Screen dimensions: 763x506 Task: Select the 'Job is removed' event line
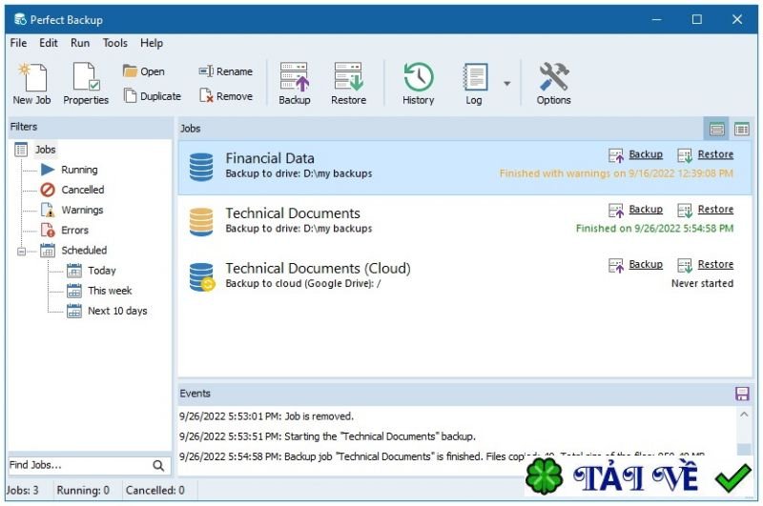point(266,416)
